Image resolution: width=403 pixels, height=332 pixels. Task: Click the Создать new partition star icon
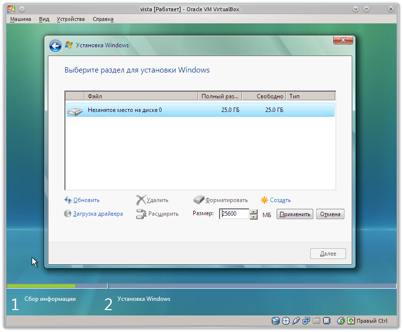click(x=263, y=200)
